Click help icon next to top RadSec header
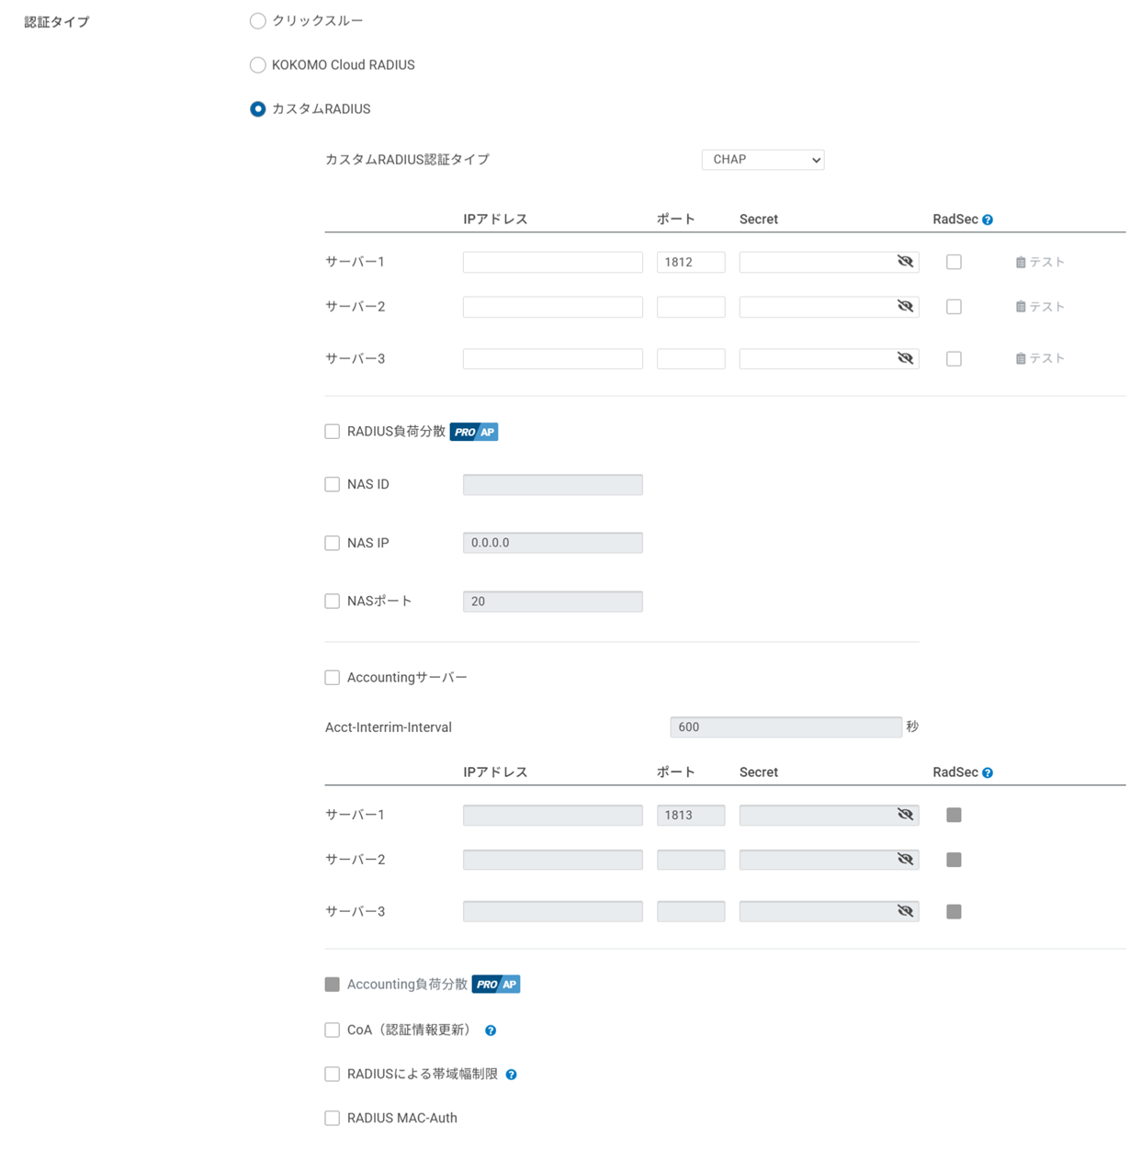 988,220
